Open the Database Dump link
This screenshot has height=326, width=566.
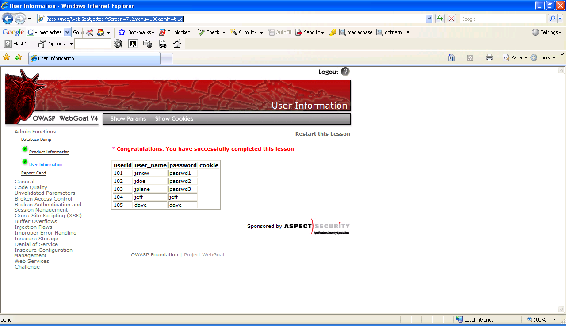pyautogui.click(x=36, y=140)
